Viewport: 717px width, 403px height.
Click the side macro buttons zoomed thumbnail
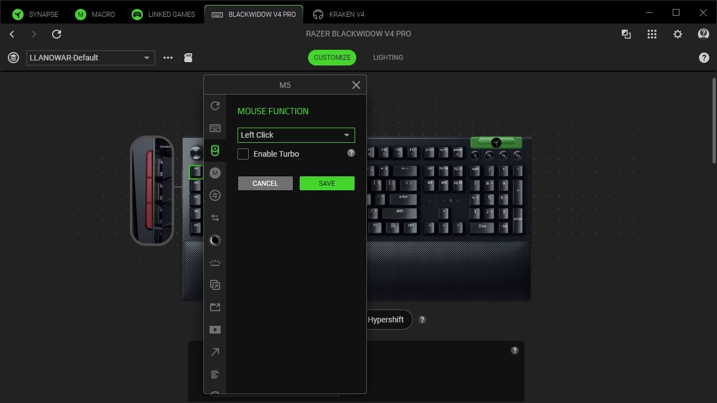click(x=152, y=190)
